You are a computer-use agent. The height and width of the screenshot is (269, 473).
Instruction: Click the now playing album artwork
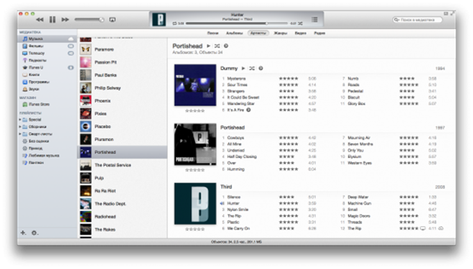pos(159,19)
